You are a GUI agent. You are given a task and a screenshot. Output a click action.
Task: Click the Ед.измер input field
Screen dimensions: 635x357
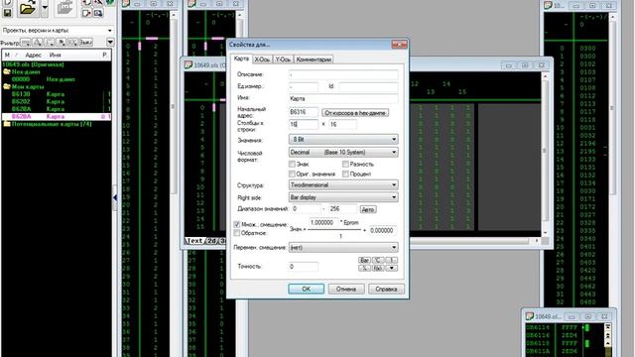tap(304, 86)
